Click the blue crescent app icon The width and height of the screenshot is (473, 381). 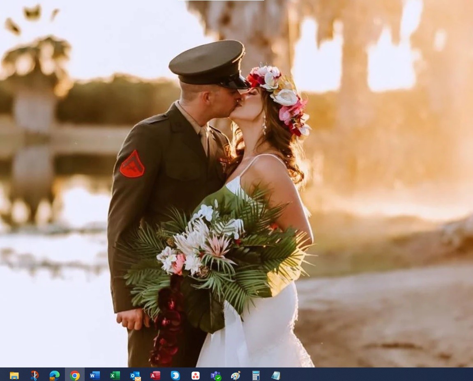tap(175, 375)
